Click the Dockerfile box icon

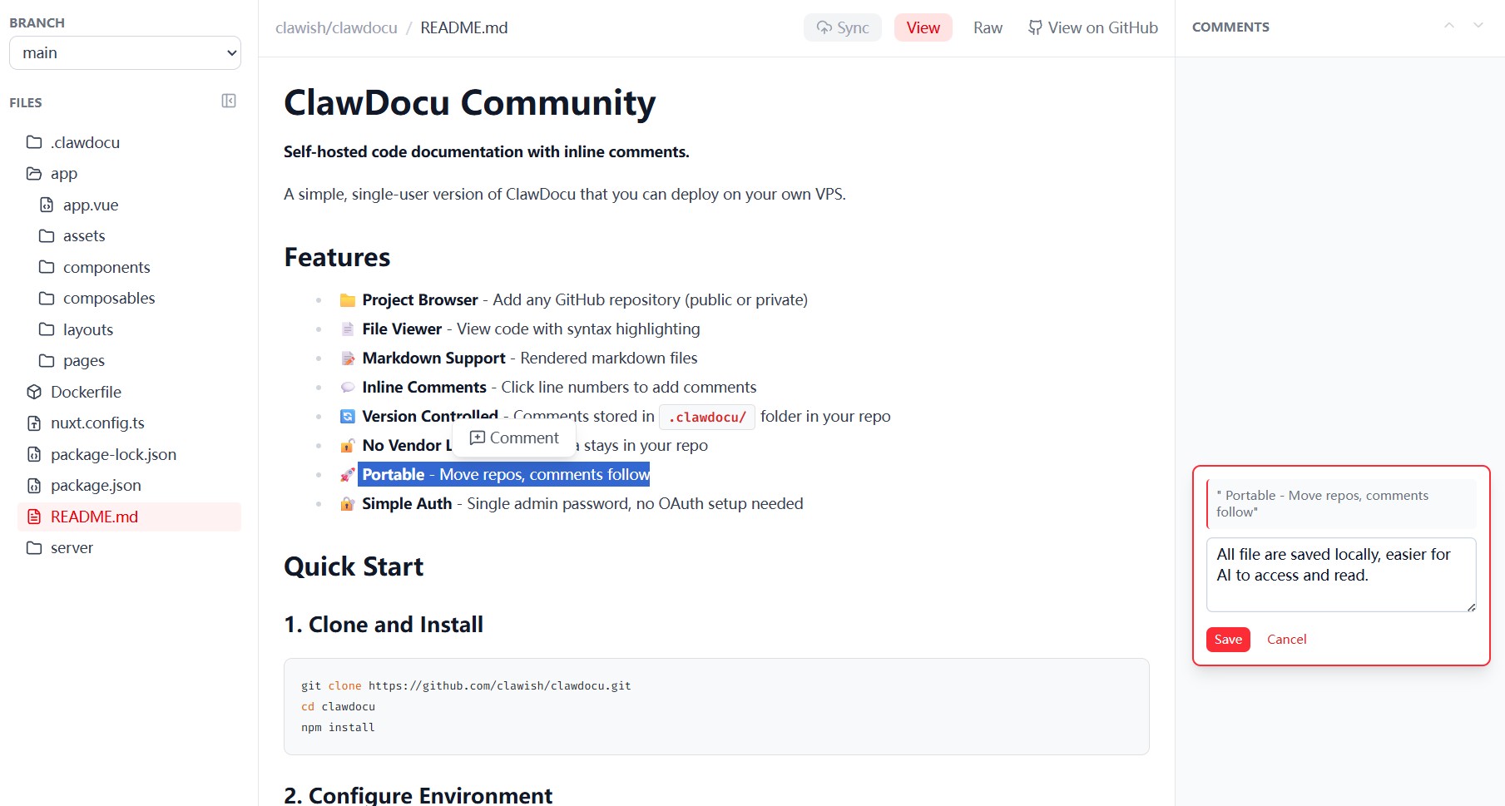coord(34,392)
